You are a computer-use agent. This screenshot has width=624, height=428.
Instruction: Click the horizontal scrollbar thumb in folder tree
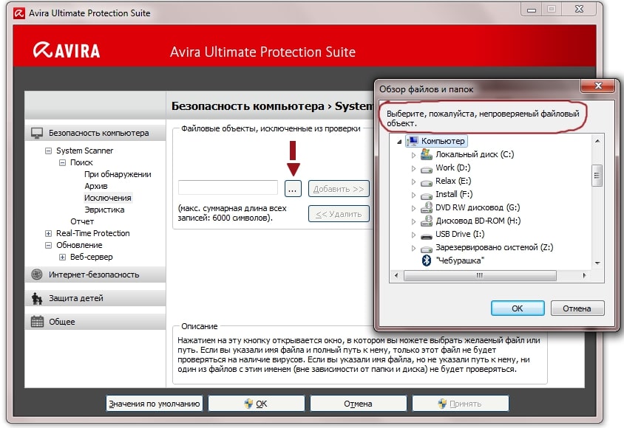(x=480, y=275)
